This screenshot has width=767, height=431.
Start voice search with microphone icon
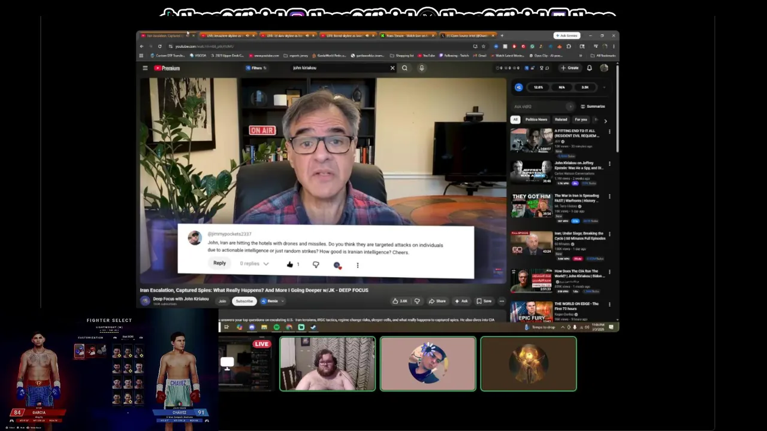(422, 68)
